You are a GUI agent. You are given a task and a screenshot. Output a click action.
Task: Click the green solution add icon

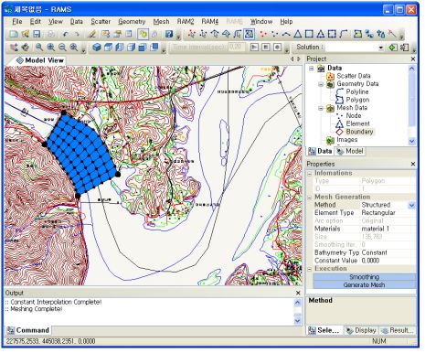click(393, 48)
